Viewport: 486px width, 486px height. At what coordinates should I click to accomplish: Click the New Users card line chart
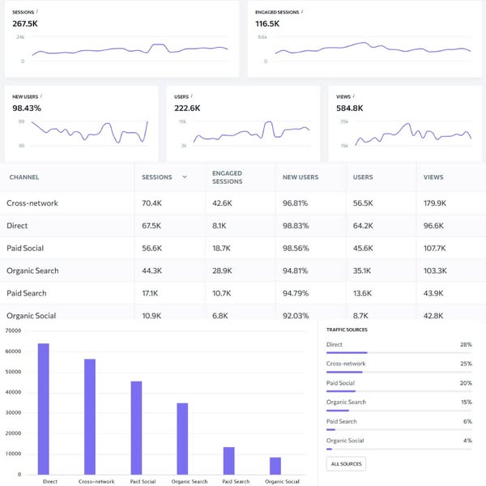[90, 133]
